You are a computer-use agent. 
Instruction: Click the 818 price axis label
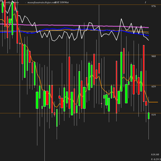point(153,115)
